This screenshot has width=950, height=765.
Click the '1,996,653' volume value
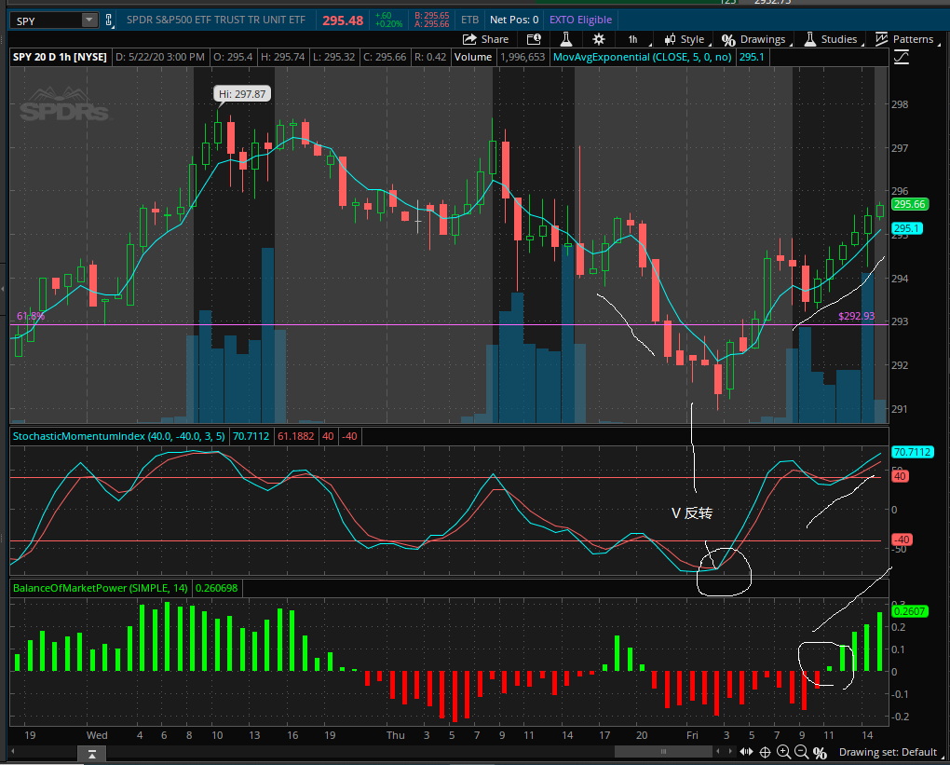[x=522, y=57]
